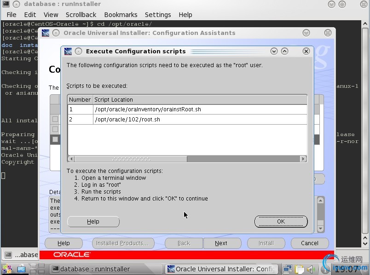Switch to database : runInstaller taskbar entry

[106, 269]
